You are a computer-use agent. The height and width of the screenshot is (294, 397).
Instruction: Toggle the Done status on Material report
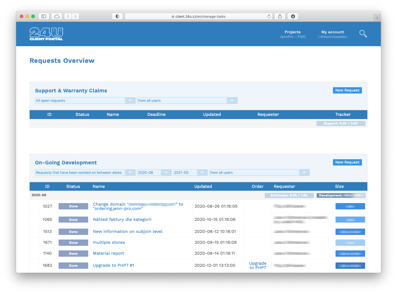(73, 254)
